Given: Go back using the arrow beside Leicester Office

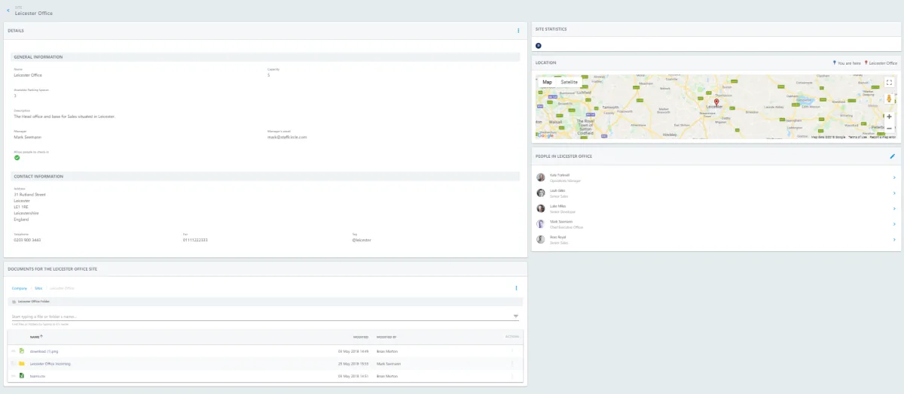Looking at the screenshot, I should click(8, 11).
